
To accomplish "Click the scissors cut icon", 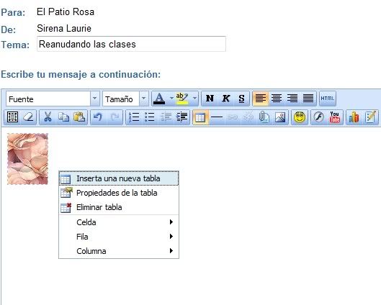I will pos(48,117).
